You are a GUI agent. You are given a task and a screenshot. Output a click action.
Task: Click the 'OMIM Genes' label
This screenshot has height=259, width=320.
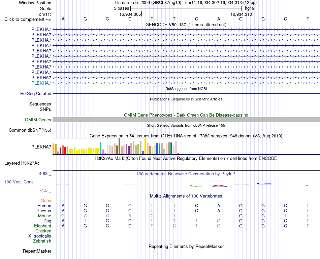[38, 120]
